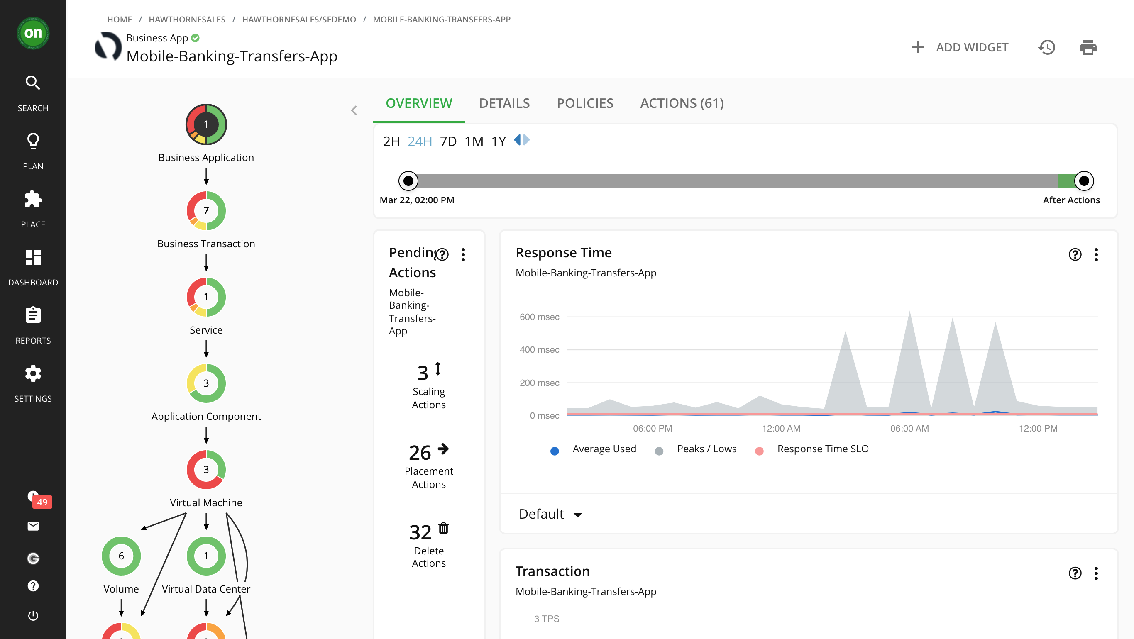Switch to the Policies tab
This screenshot has height=639, width=1134.
pyautogui.click(x=584, y=103)
